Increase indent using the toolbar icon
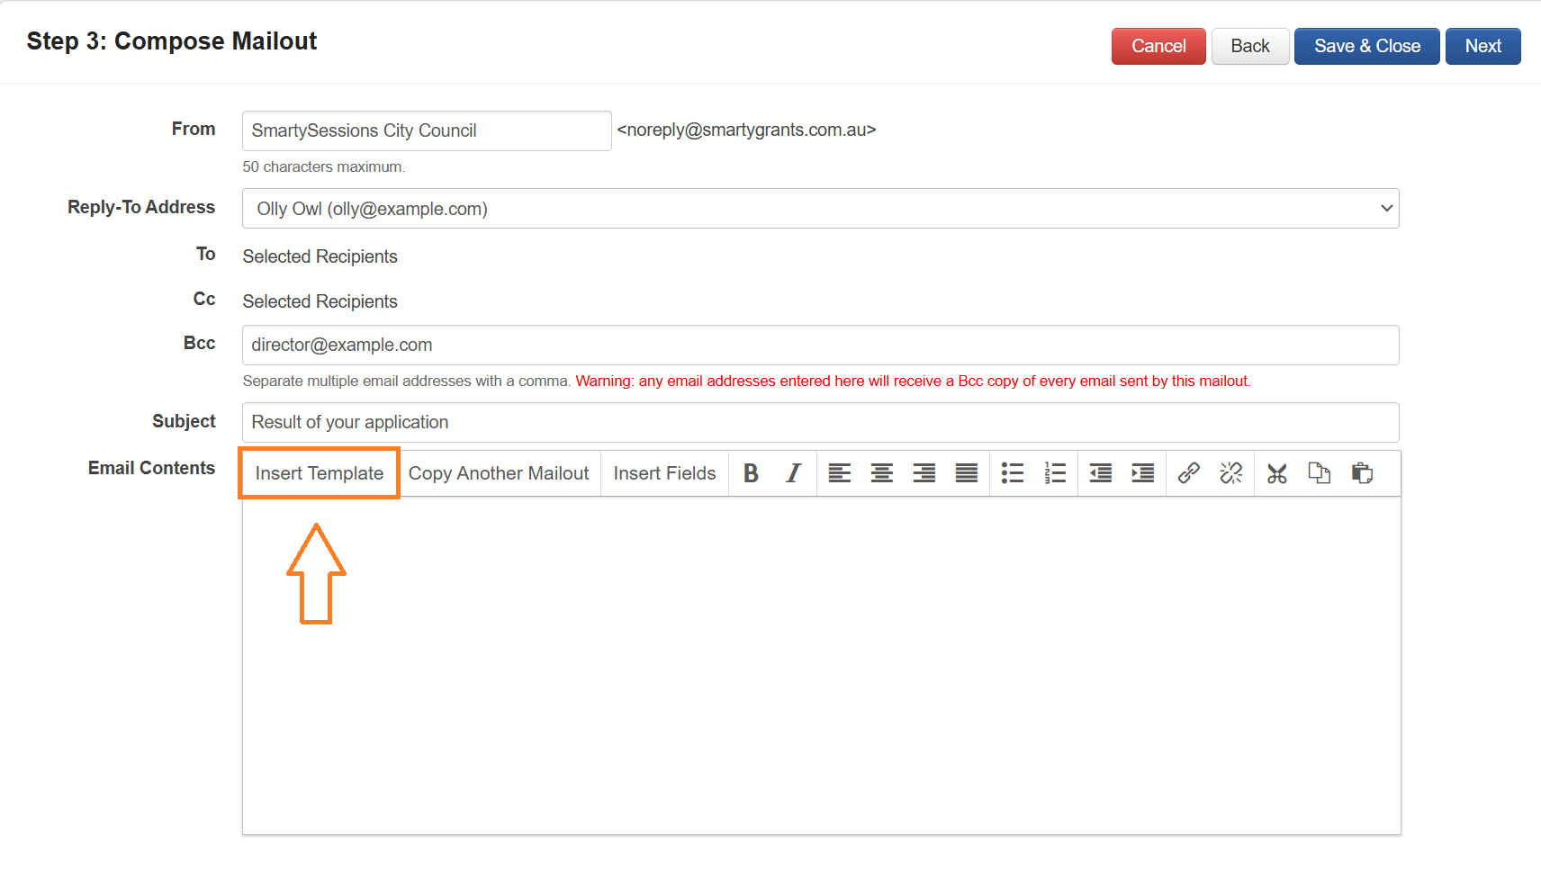1541x889 pixels. pyautogui.click(x=1142, y=473)
